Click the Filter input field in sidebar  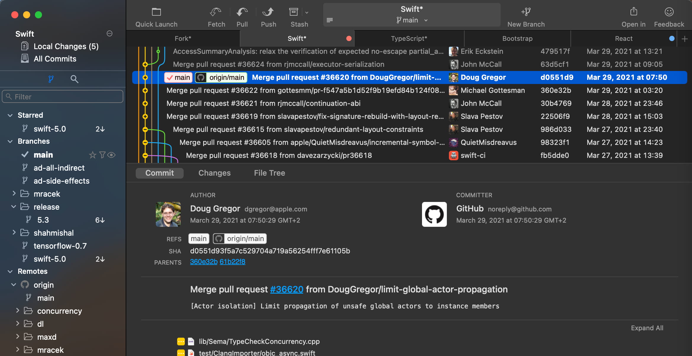[x=63, y=96]
